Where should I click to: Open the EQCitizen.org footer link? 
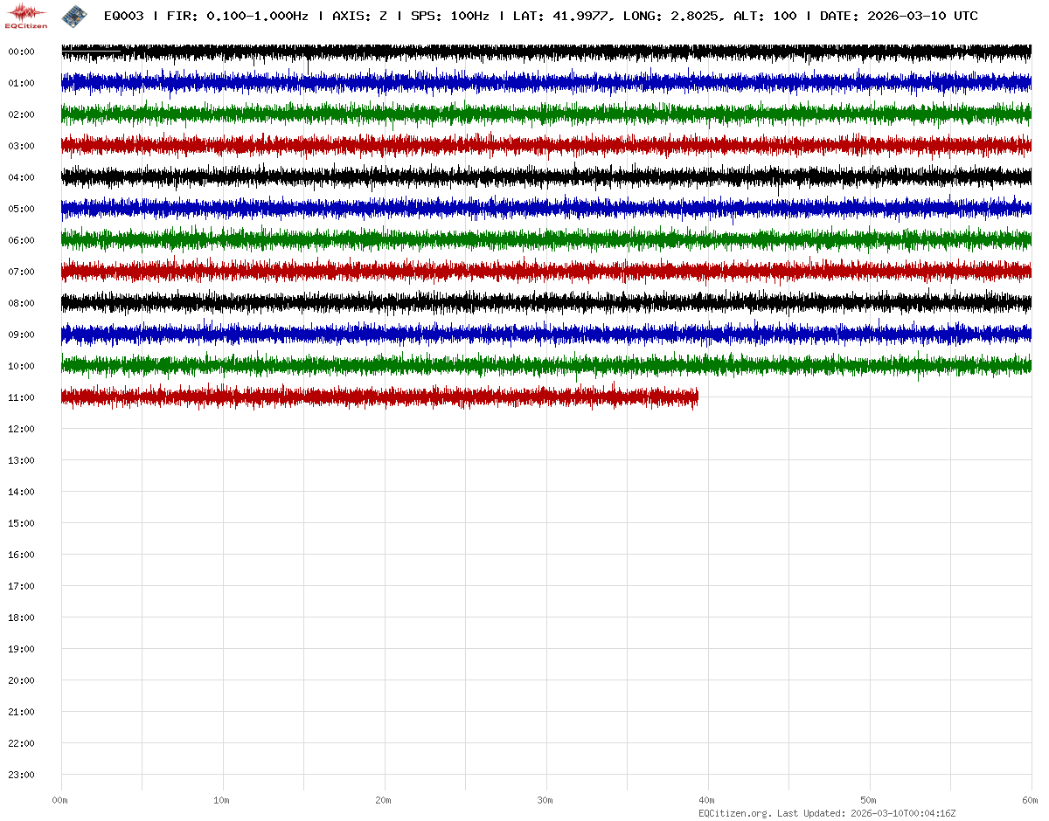tap(735, 813)
